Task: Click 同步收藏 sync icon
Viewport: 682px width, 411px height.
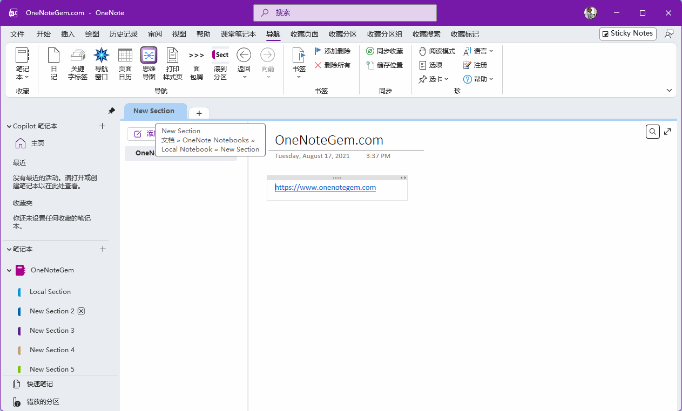Action: (384, 51)
